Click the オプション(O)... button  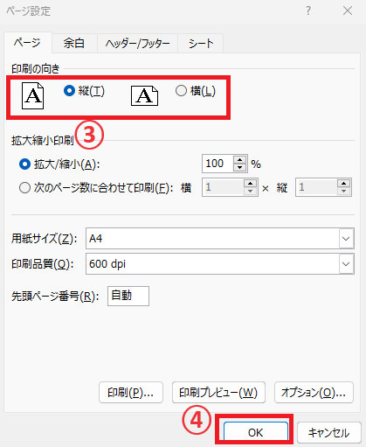click(x=314, y=393)
